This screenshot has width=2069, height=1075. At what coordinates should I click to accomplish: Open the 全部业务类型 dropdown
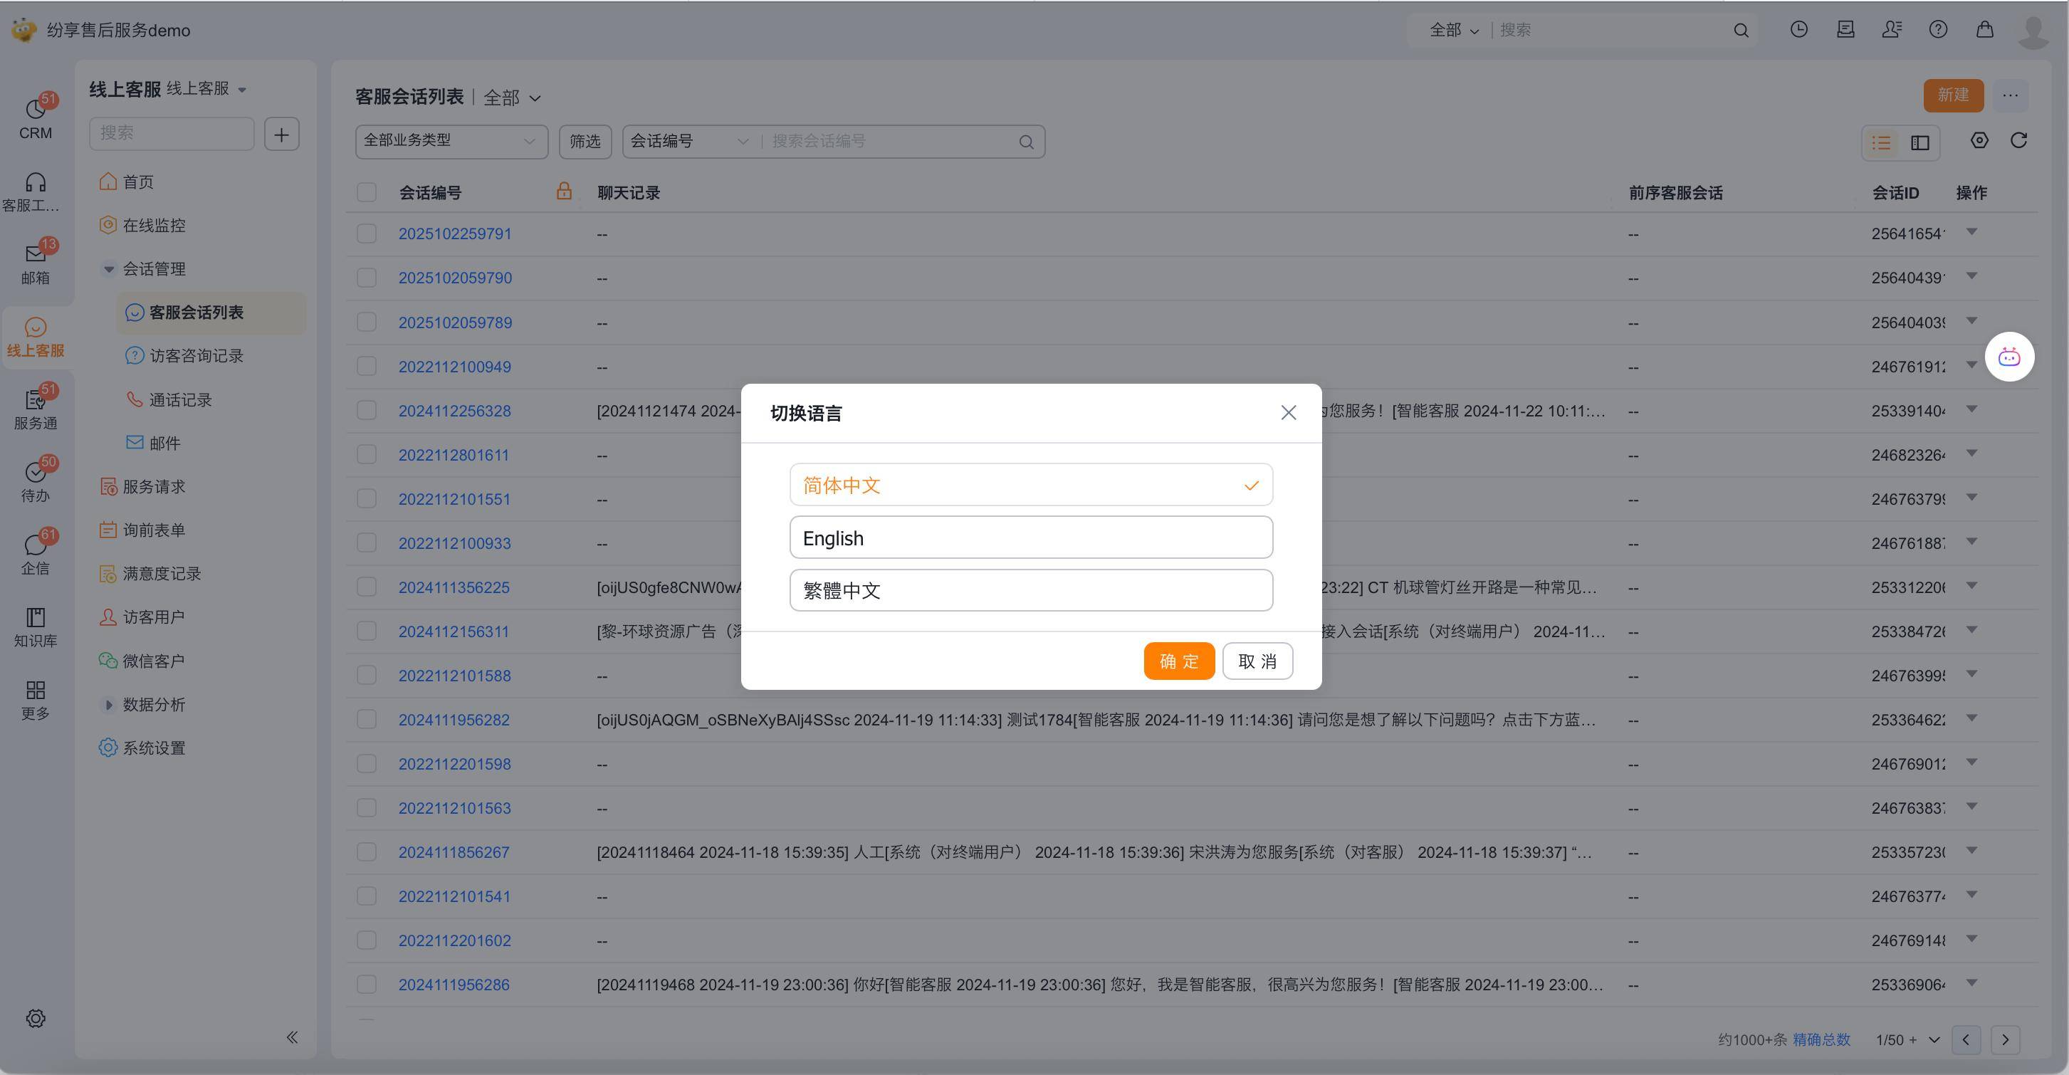[x=451, y=141]
